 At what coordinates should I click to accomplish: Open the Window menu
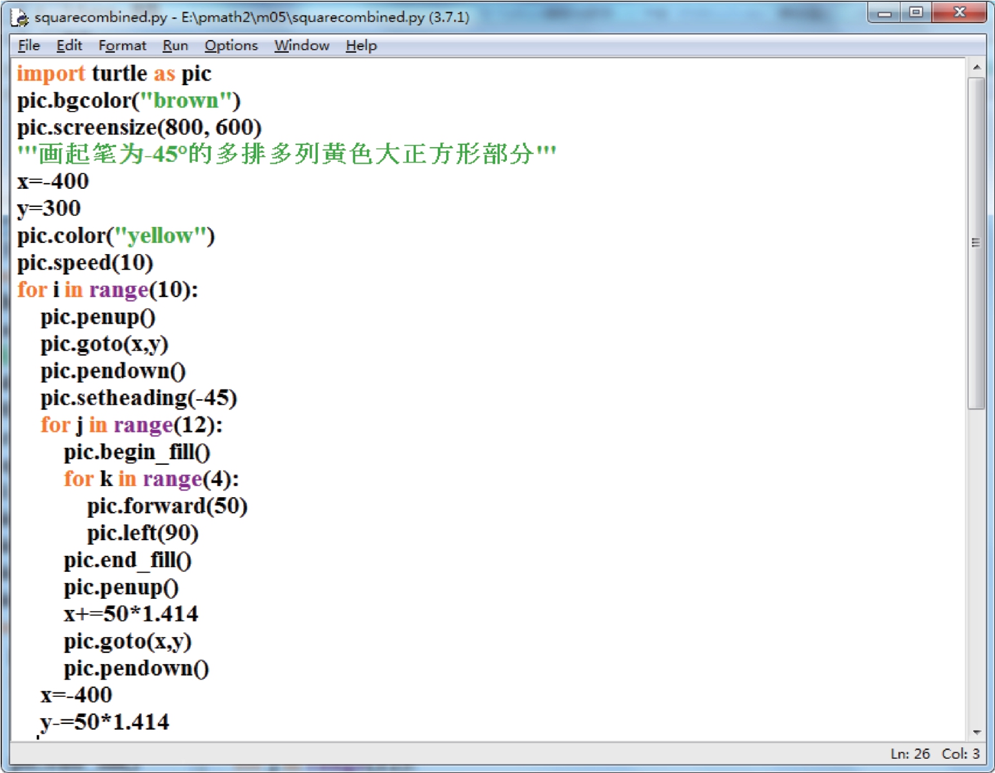302,46
